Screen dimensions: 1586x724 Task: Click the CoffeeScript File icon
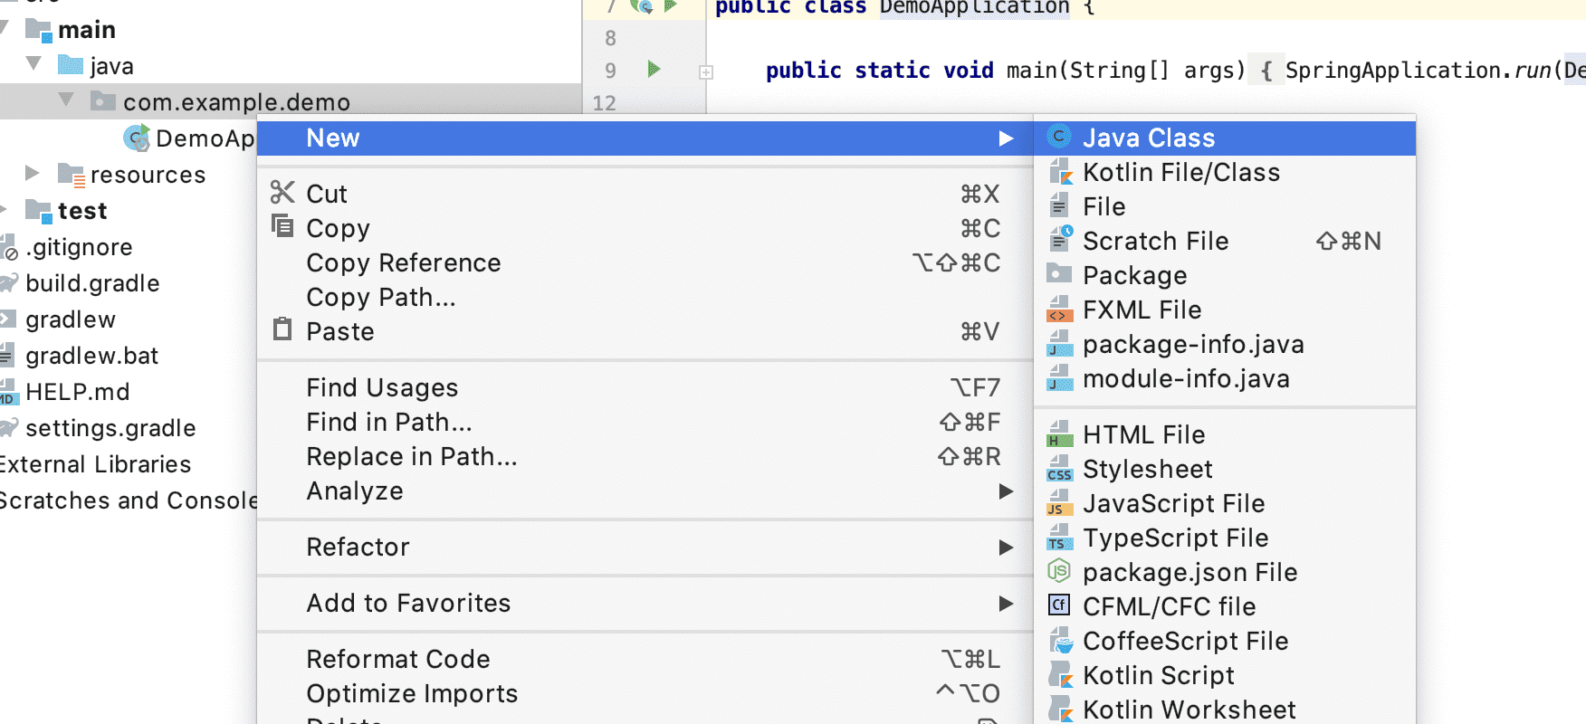click(x=1058, y=641)
